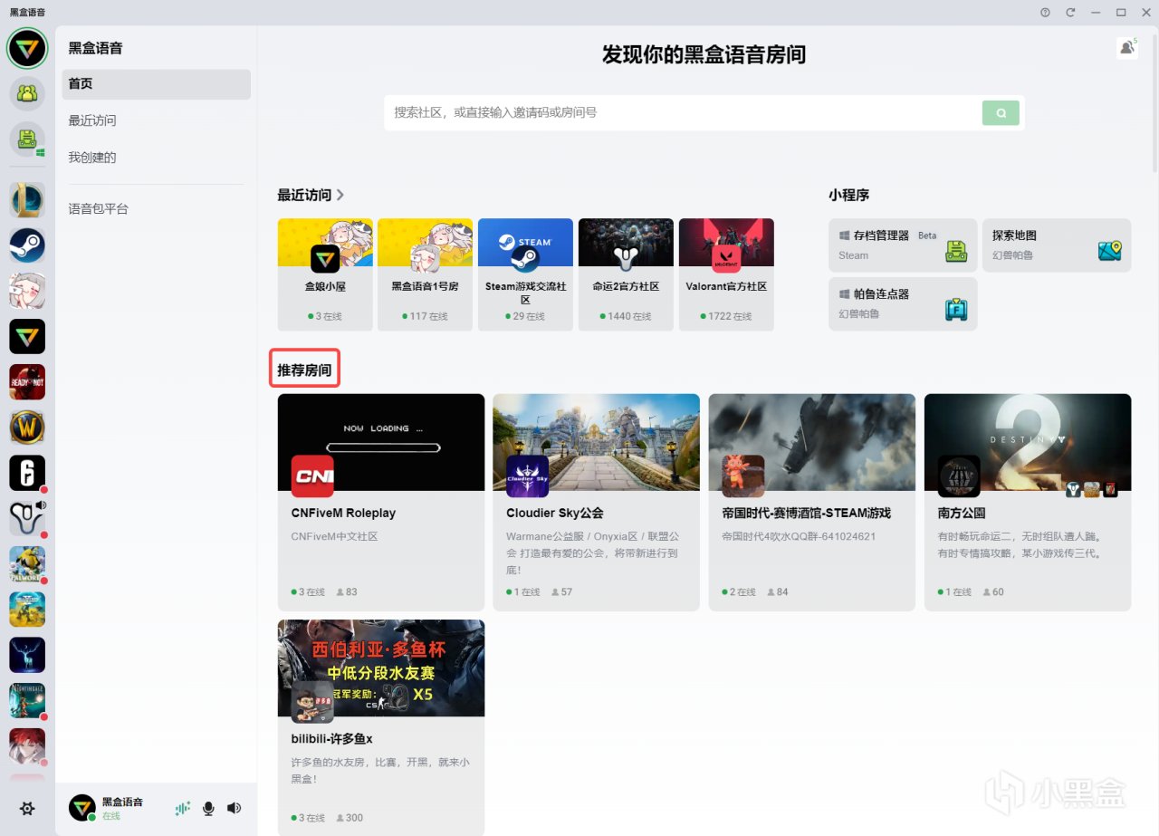This screenshot has height=836, width=1159.
Task: Click the "Cloudier Sky公会" room title
Action: [x=555, y=514]
